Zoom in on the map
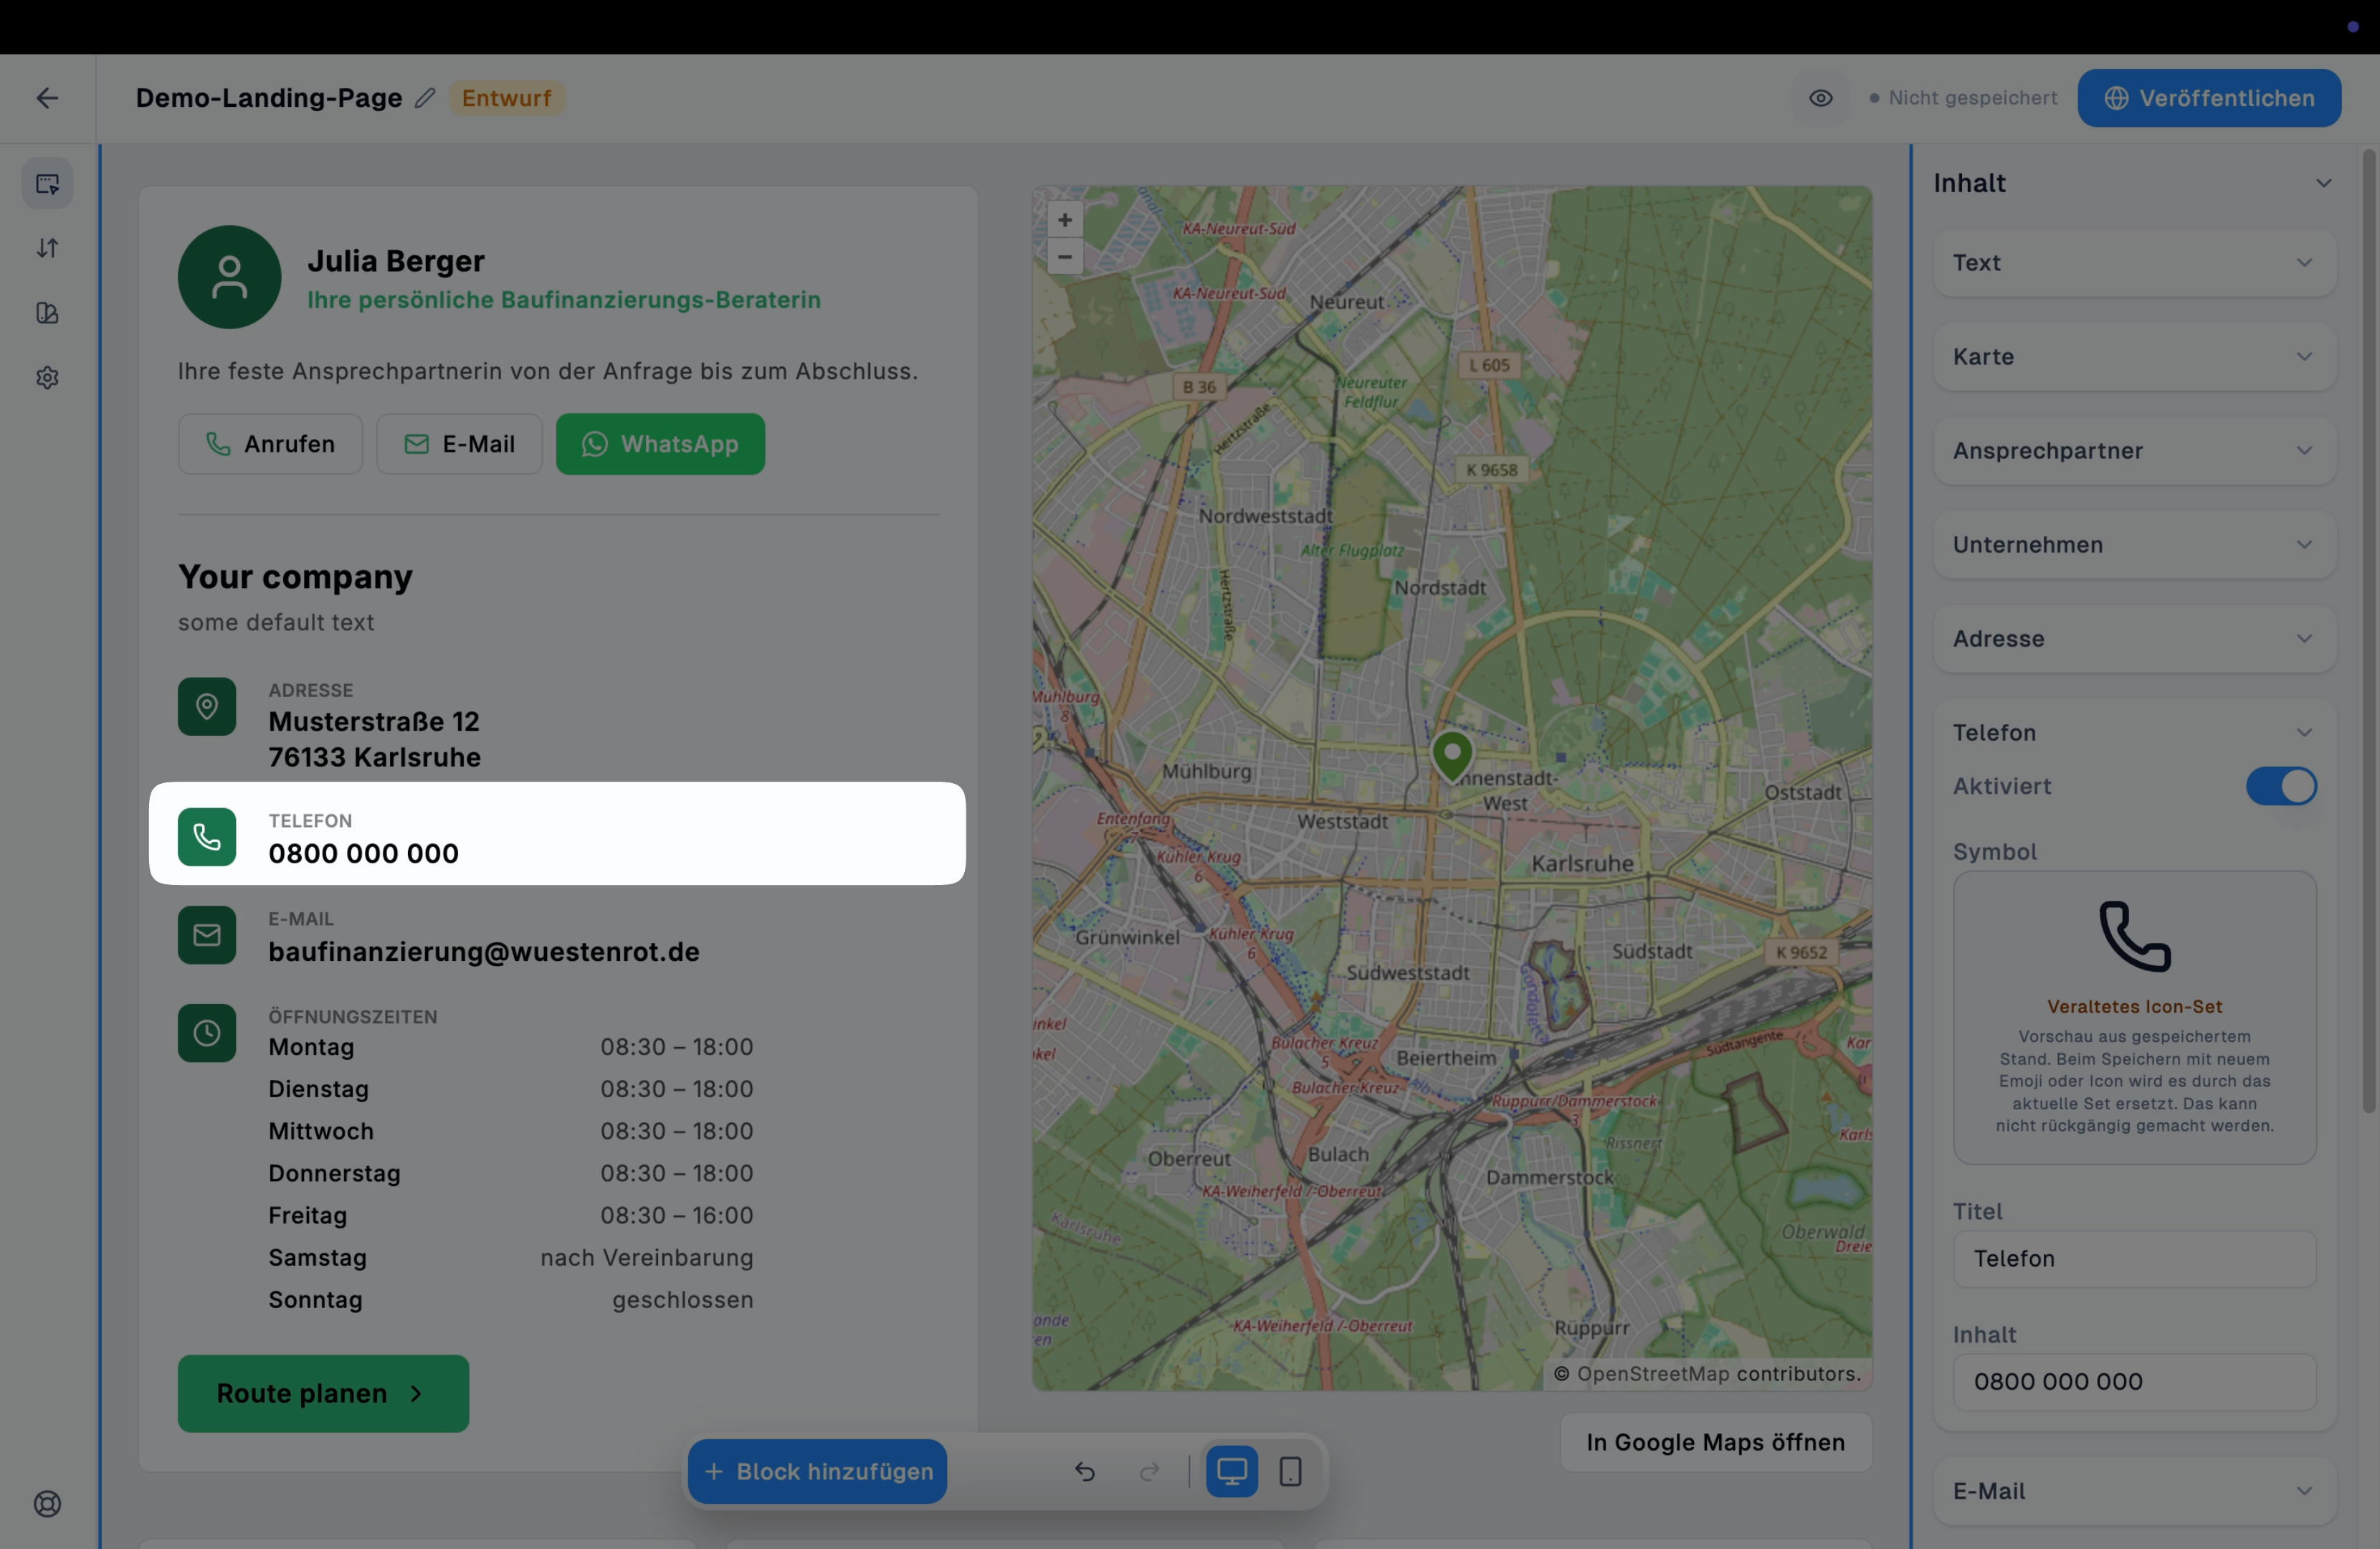Viewport: 2380px width, 1549px height. 1065,220
